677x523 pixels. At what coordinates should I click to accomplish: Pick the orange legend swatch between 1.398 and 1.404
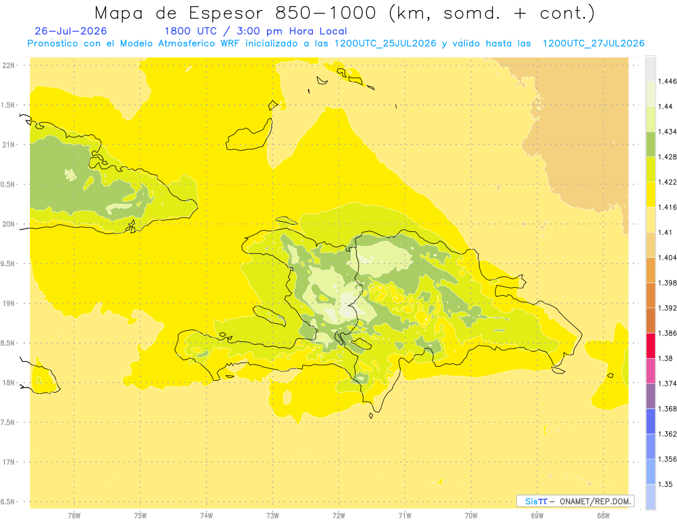point(650,270)
